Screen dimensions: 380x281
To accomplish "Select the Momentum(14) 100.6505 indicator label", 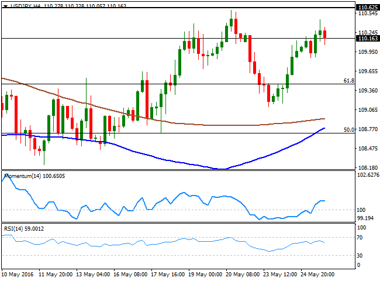I will pyautogui.click(x=34, y=176).
